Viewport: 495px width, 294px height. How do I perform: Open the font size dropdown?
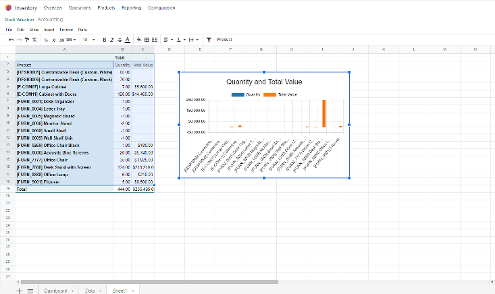pos(88,40)
